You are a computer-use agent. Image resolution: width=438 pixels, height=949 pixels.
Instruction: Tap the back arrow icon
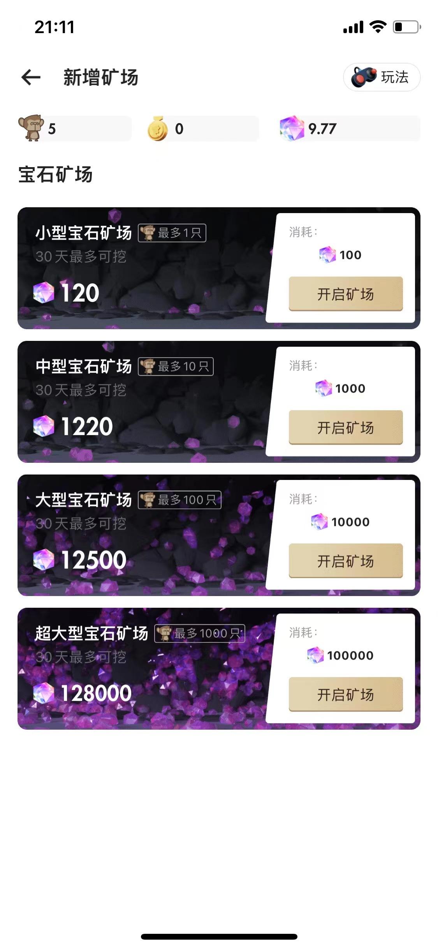click(31, 77)
